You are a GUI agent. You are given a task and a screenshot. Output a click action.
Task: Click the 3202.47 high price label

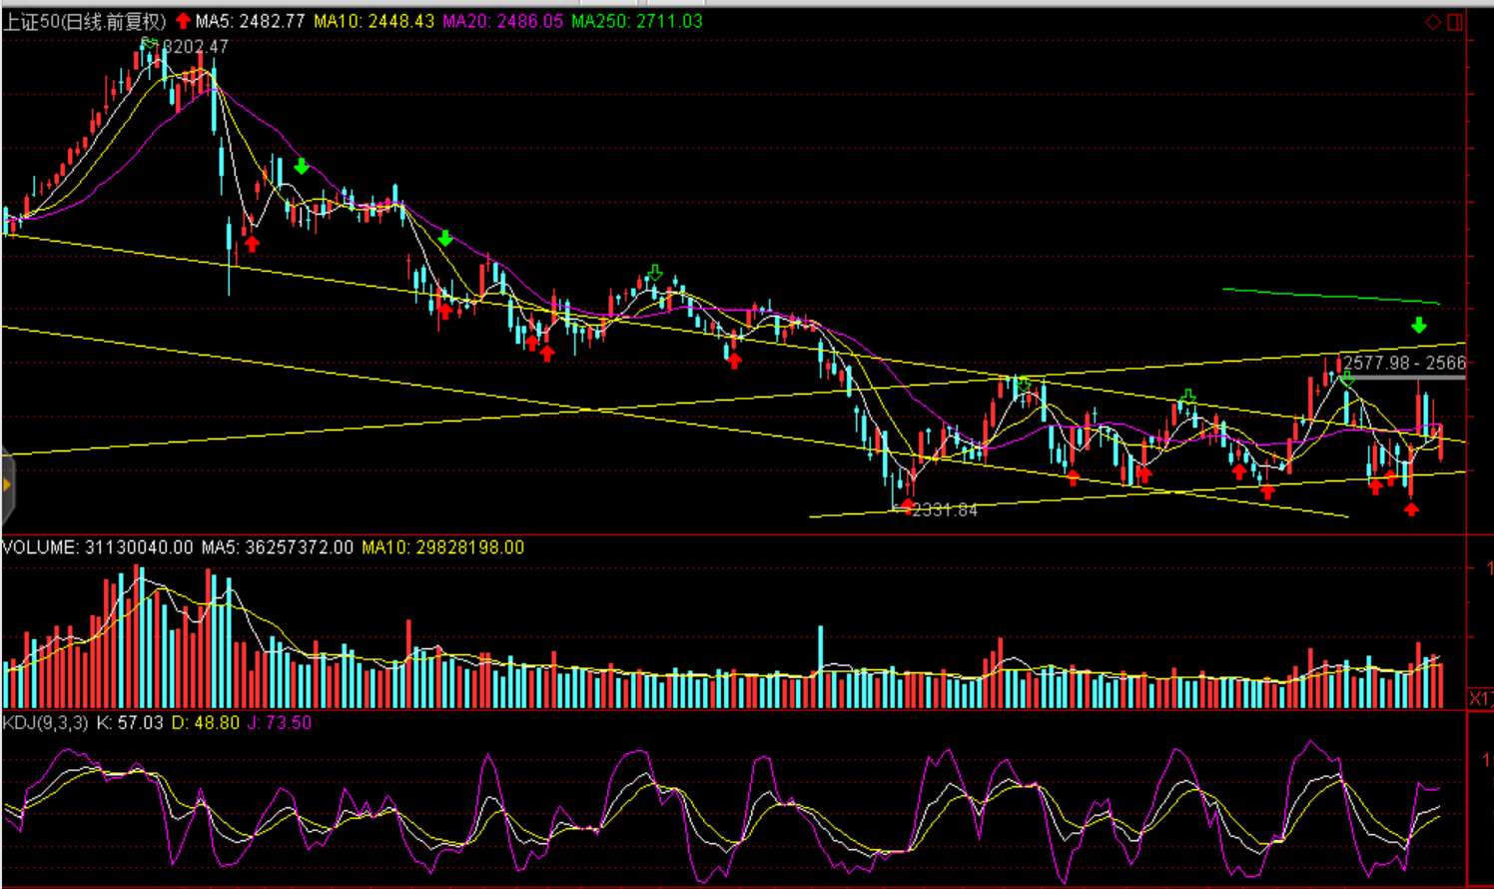196,47
